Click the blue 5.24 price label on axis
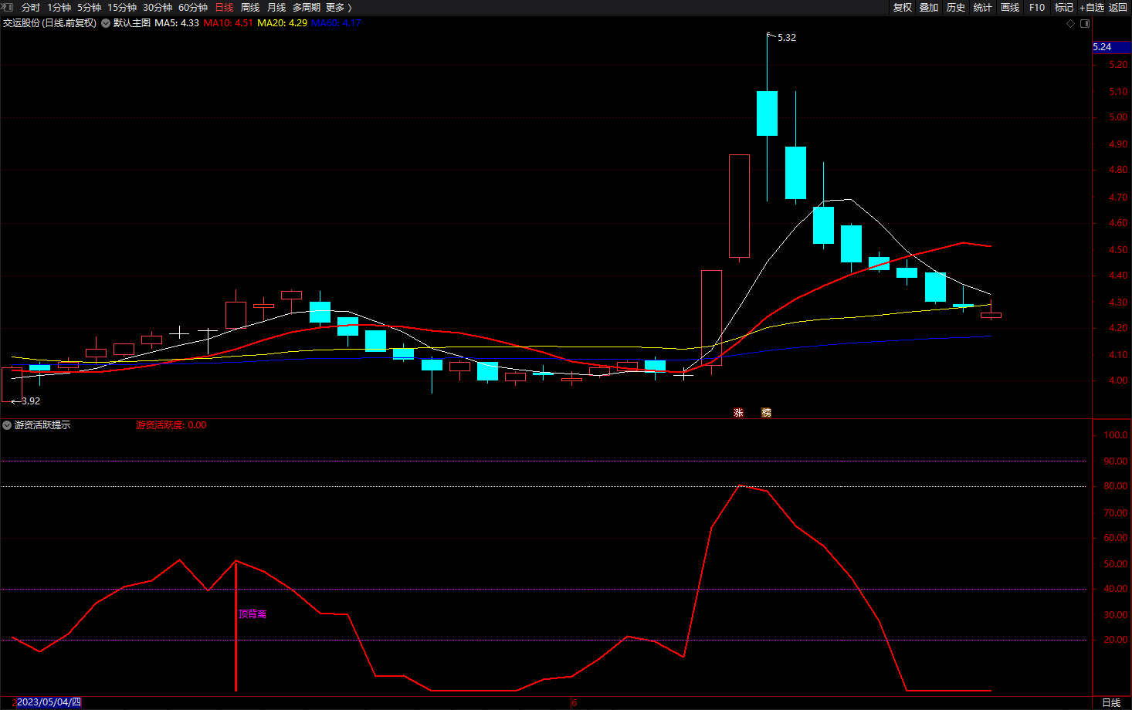 [1103, 47]
